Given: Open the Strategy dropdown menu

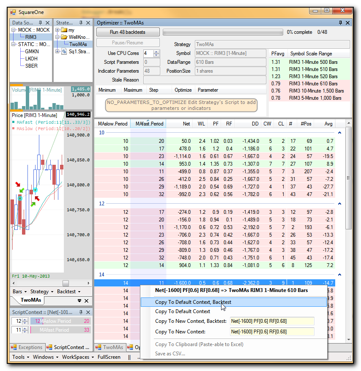Looking at the screenshot, I should pyautogui.click(x=42, y=292).
